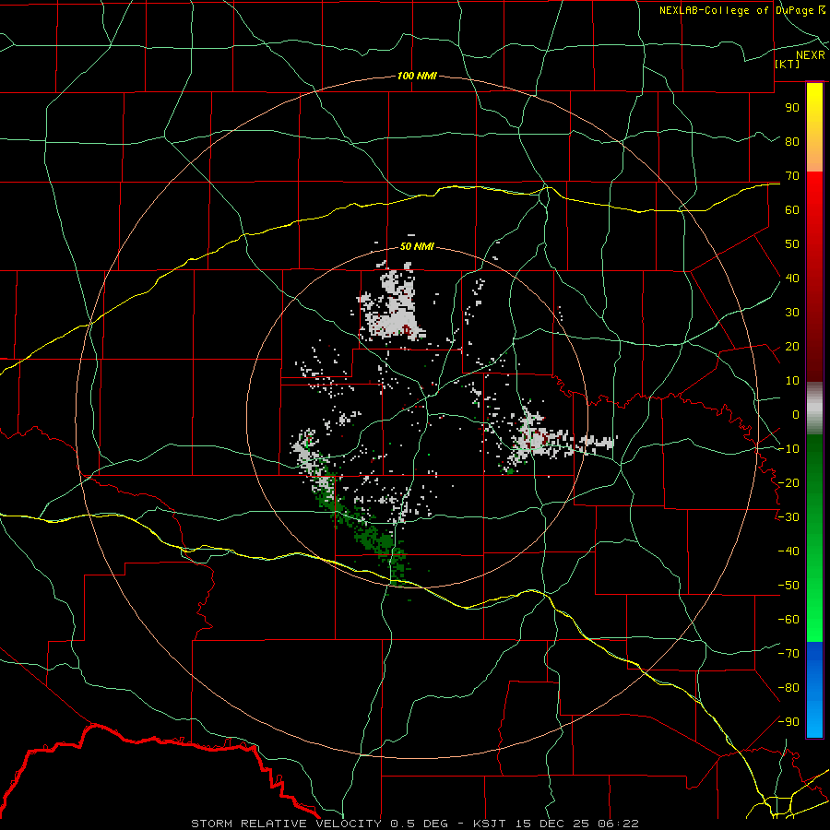Click the -10 scale label
Viewport: 830px width, 830px height.
(788, 449)
